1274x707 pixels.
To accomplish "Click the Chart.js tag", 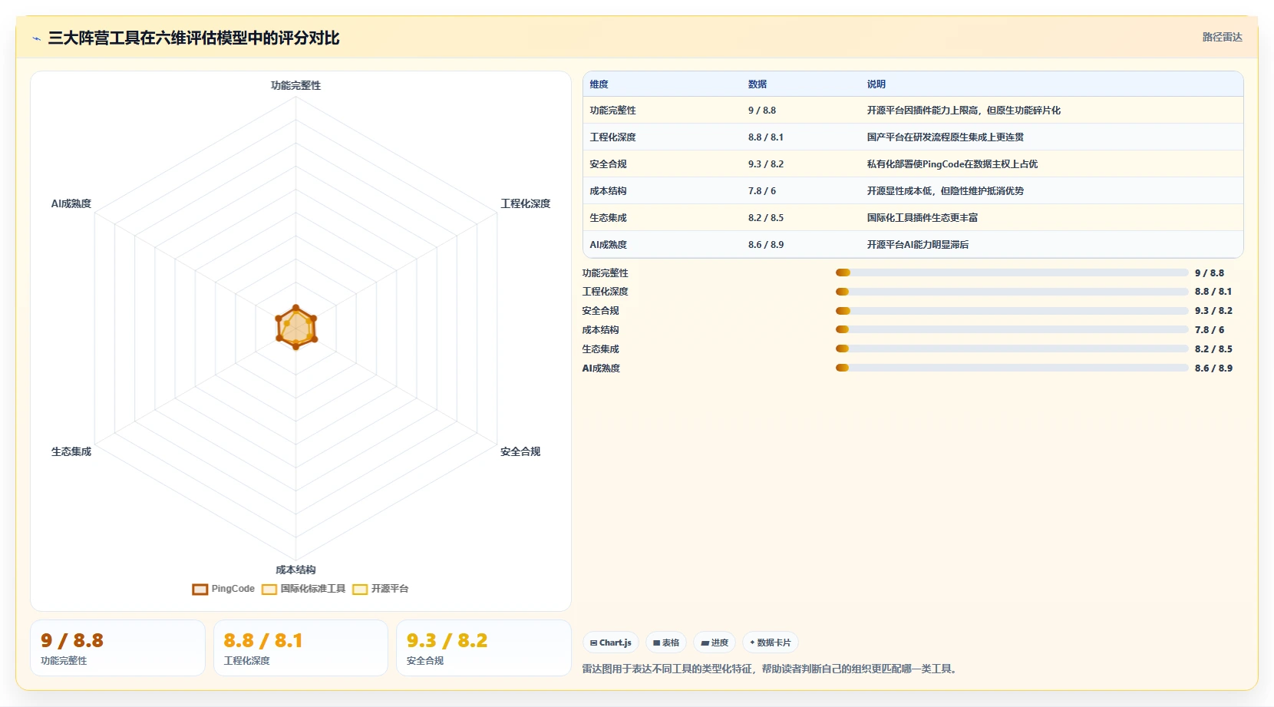I will click(x=611, y=643).
